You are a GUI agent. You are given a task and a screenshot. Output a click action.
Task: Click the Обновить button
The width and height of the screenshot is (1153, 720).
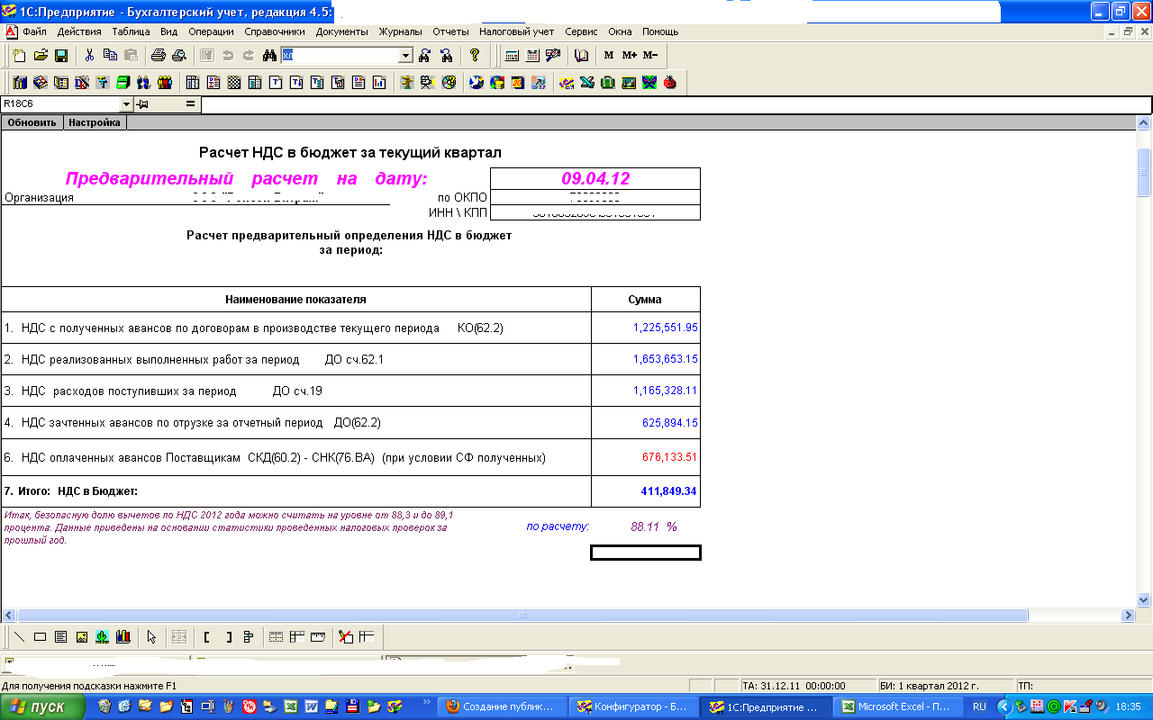tap(32, 122)
